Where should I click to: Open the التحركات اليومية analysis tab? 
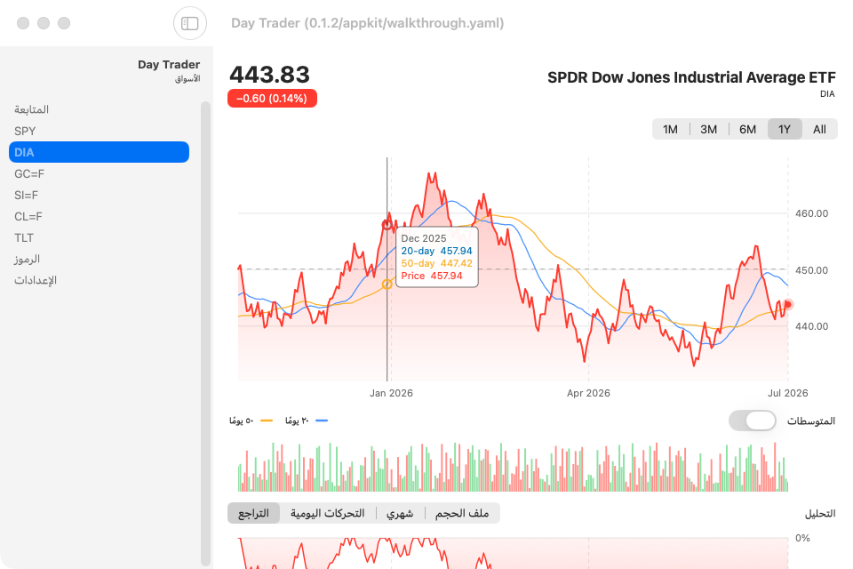[328, 514]
